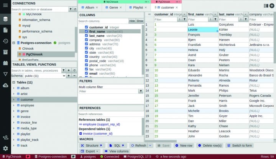
Task: Click the red color swatch in status bar
Action: click(x=28, y=157)
